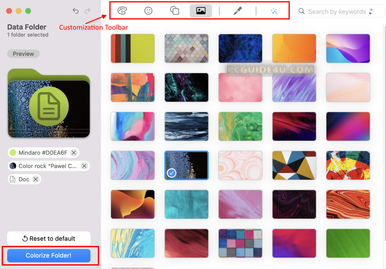386x269 pixels.
Task: Click the undo arrow
Action: pyautogui.click(x=76, y=11)
